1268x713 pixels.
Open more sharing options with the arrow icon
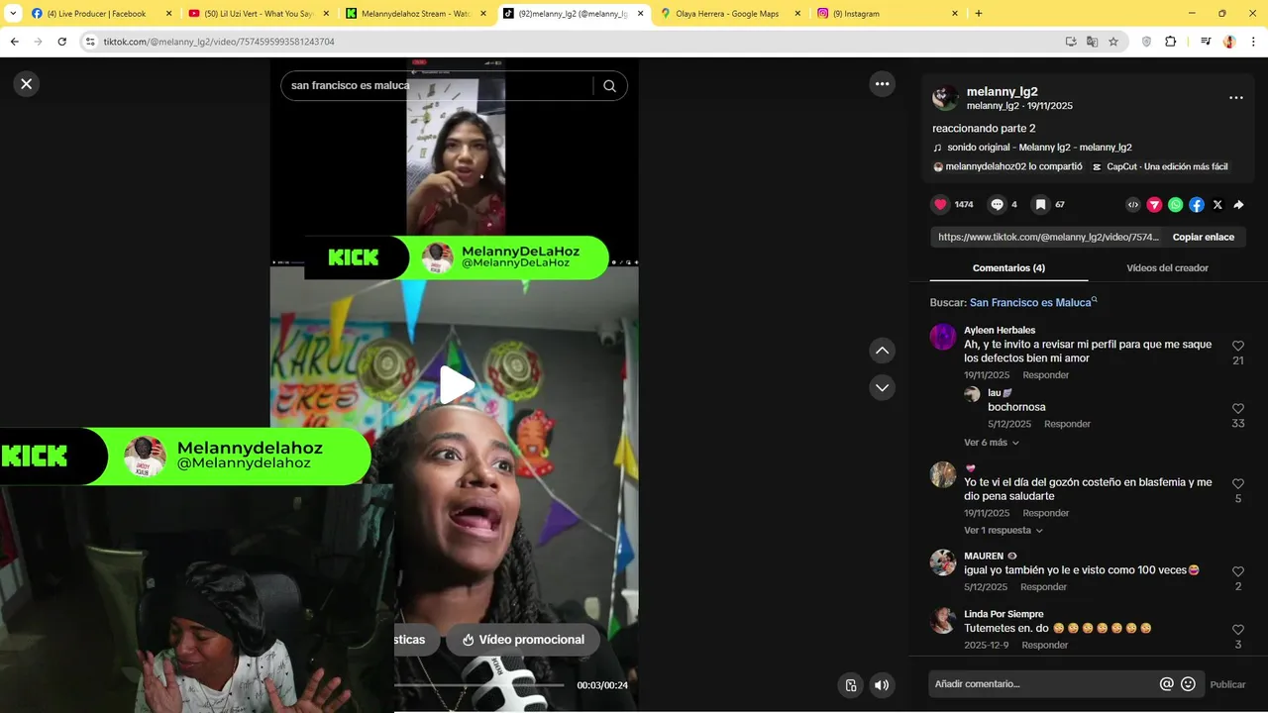[x=1238, y=205]
